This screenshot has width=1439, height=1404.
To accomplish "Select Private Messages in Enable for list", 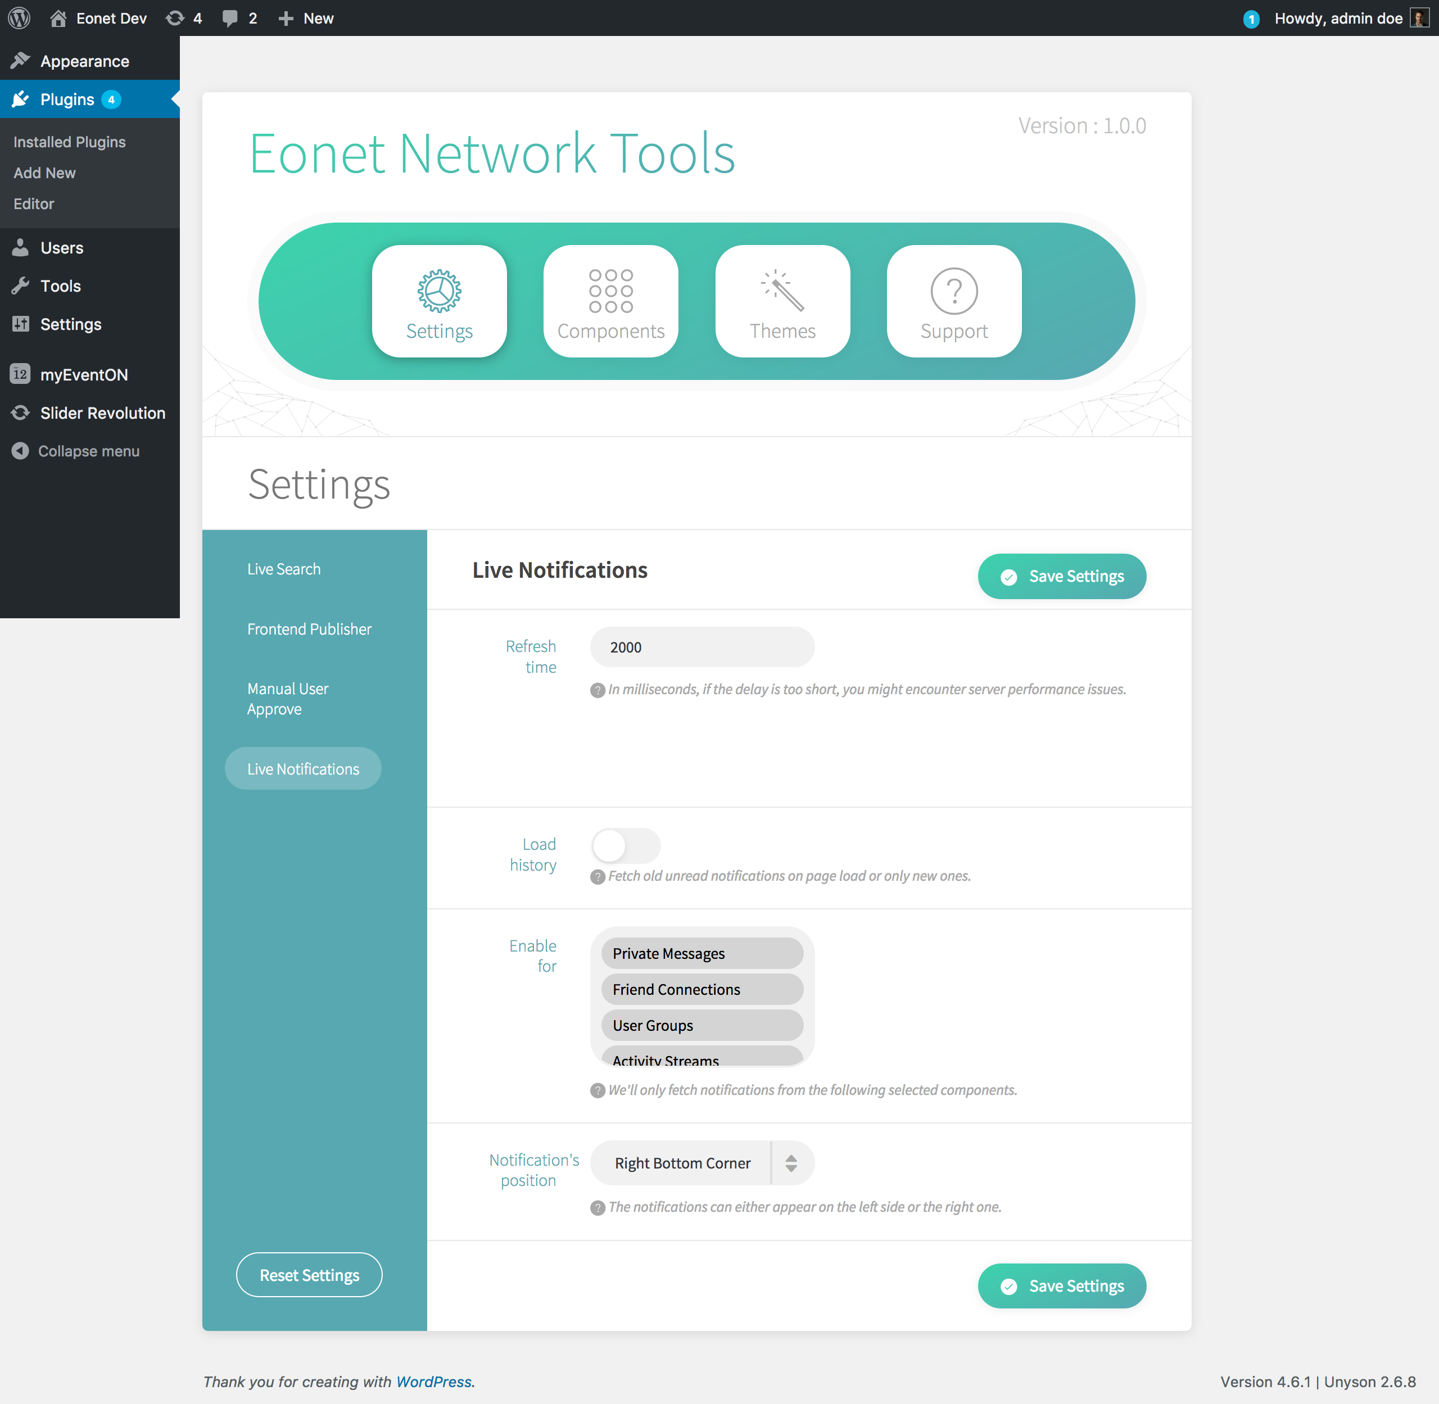I will [x=702, y=953].
